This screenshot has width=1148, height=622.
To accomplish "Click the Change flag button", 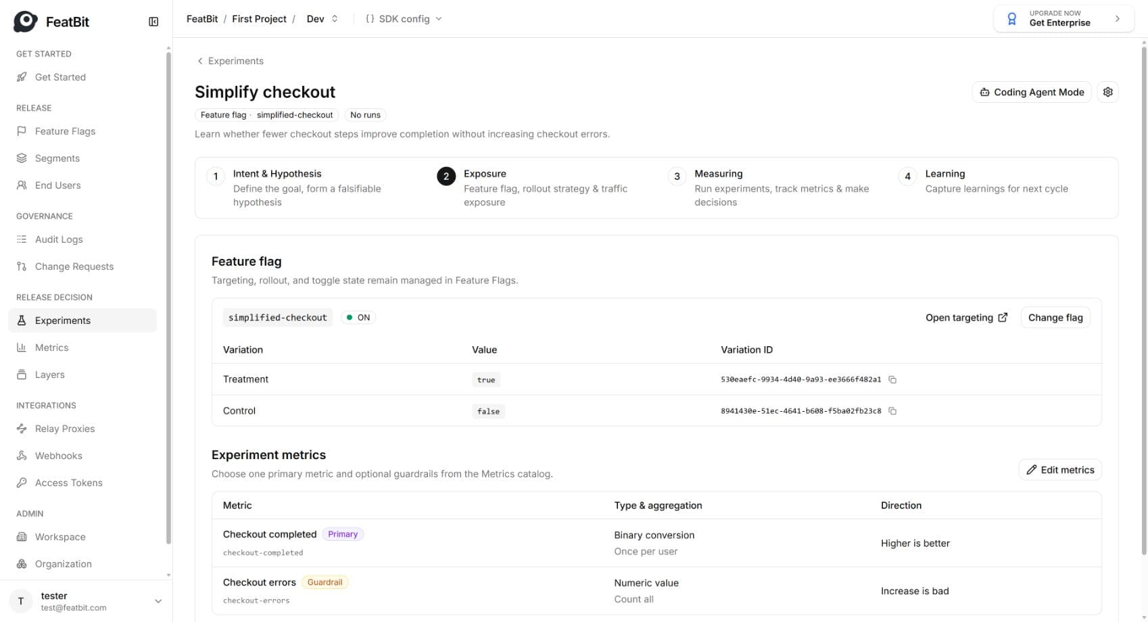I will tap(1055, 318).
